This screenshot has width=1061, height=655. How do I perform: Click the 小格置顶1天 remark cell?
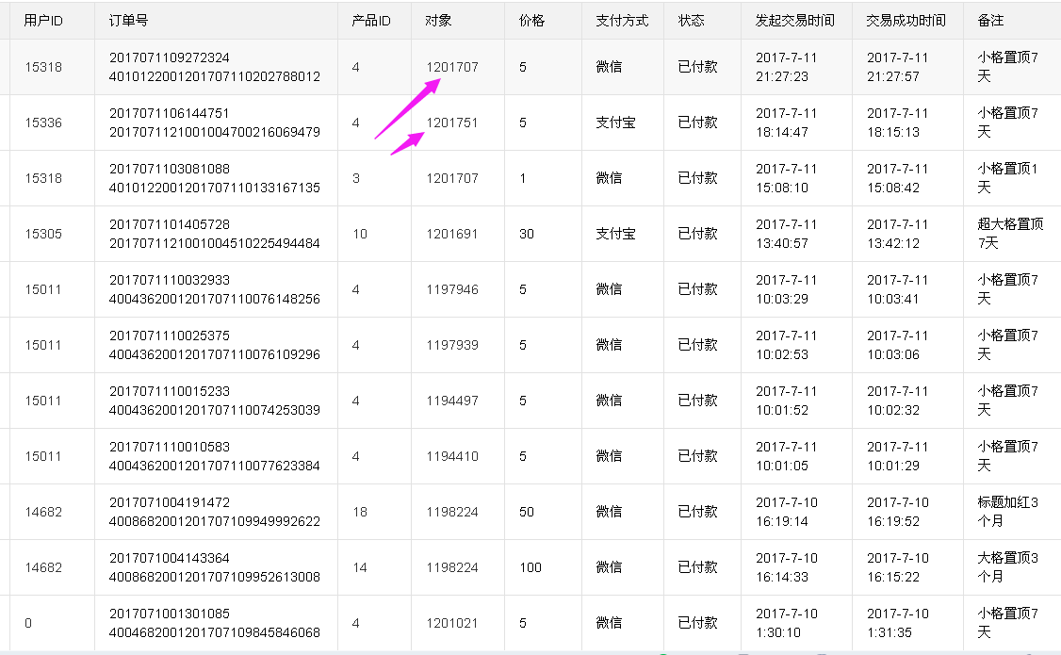click(x=1008, y=178)
